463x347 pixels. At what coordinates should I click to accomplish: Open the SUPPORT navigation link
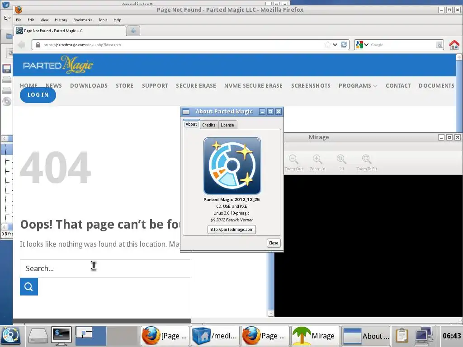155,85
